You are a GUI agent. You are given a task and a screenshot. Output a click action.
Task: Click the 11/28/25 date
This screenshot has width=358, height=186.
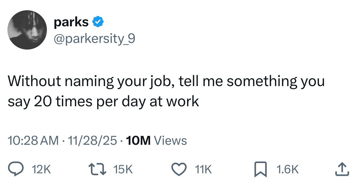(93, 141)
